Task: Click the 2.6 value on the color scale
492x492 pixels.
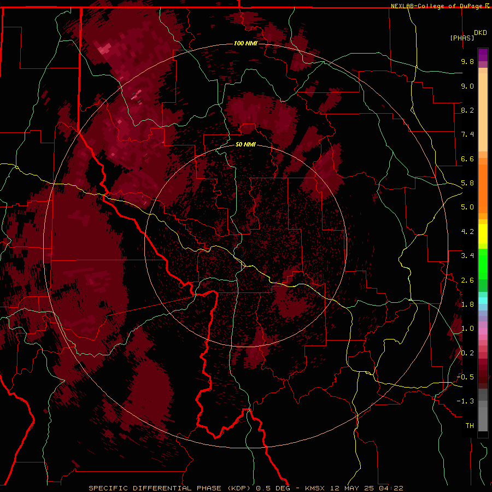Action: click(x=467, y=280)
